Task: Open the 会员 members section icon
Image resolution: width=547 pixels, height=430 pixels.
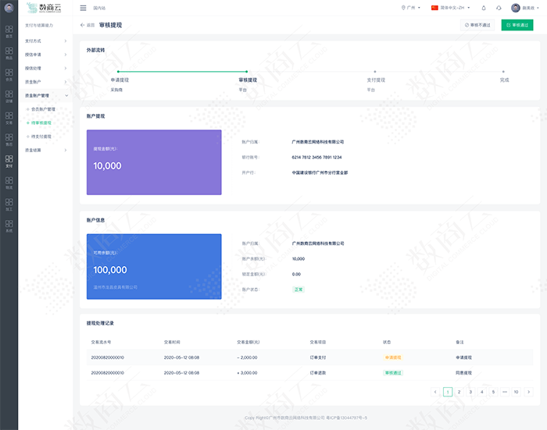Action: point(9,75)
